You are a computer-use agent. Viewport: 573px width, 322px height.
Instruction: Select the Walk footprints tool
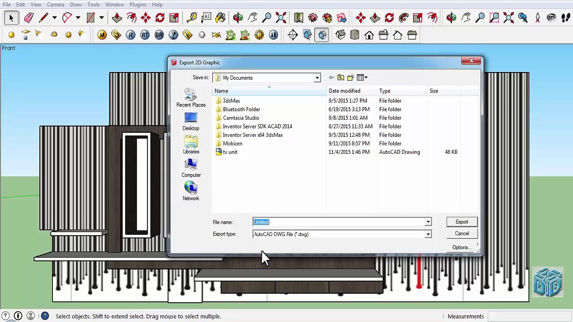point(565,18)
